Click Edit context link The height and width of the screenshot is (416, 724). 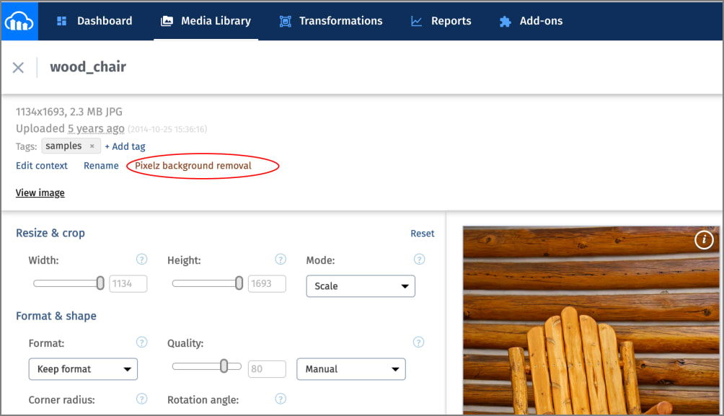[x=42, y=166]
